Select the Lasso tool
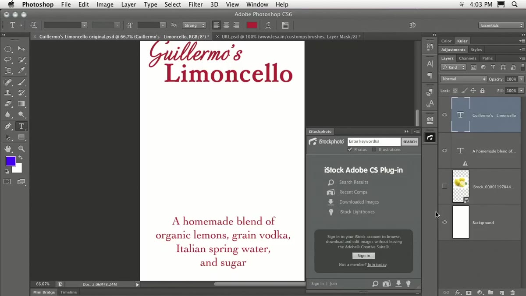Screen dimensions: 526x296 pos(8,60)
